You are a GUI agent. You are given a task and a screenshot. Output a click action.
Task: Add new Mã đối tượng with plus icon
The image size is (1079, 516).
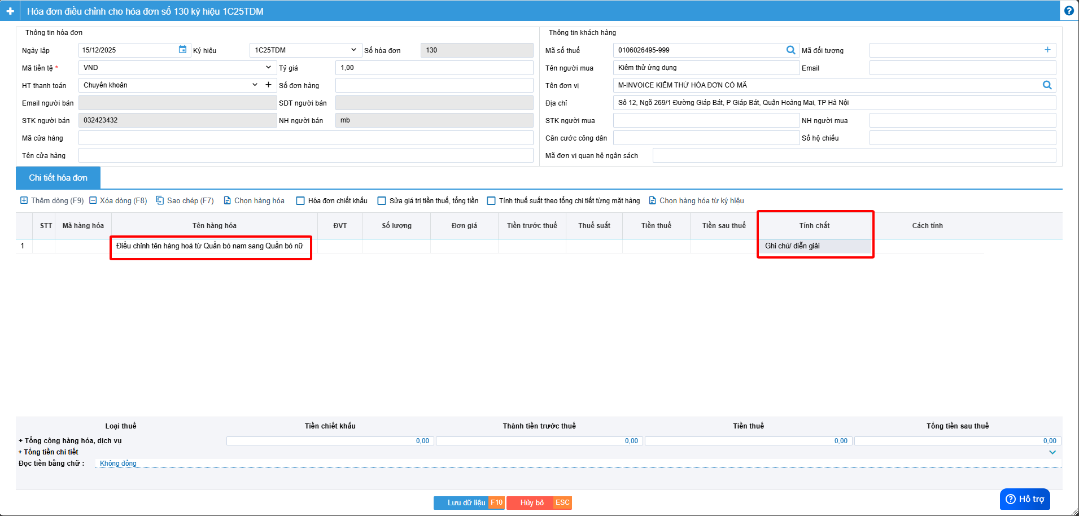pyautogui.click(x=1047, y=50)
